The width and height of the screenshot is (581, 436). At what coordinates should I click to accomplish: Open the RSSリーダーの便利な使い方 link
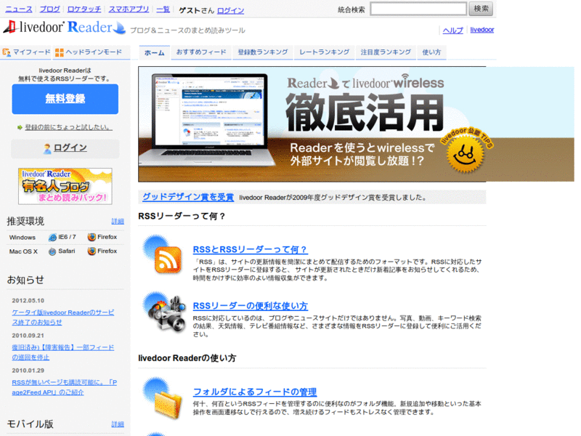[x=251, y=306]
